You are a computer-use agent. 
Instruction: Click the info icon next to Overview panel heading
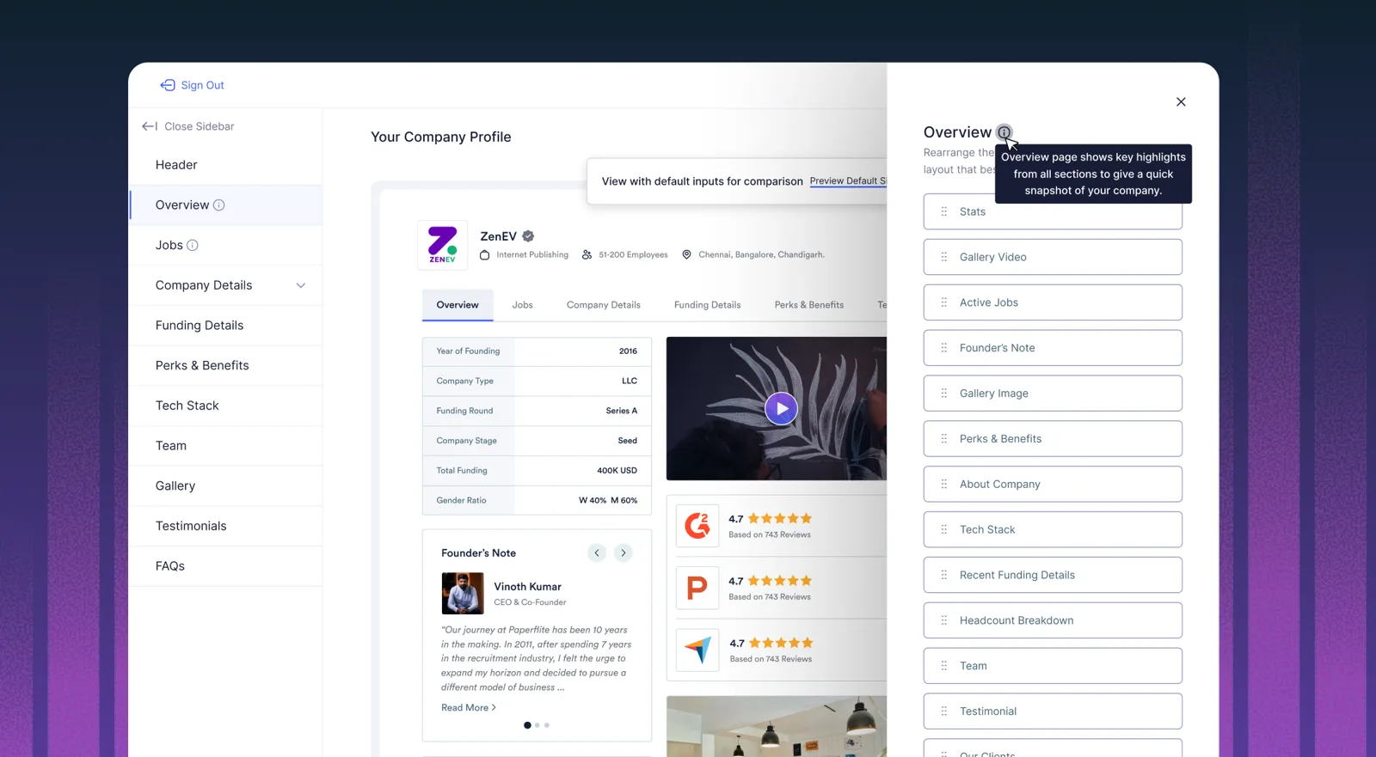coord(1004,132)
